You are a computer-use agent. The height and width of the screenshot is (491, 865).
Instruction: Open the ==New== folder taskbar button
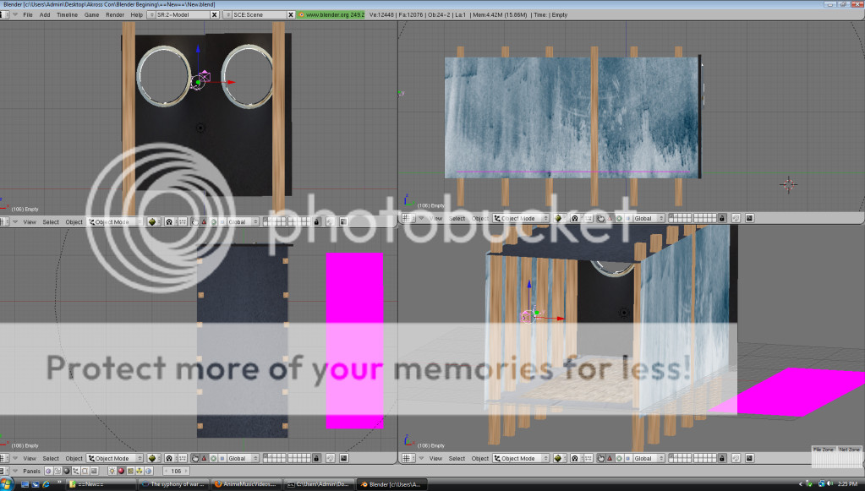[x=101, y=484]
